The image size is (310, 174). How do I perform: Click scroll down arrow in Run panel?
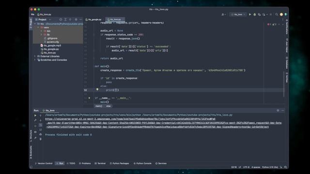tap(41, 120)
